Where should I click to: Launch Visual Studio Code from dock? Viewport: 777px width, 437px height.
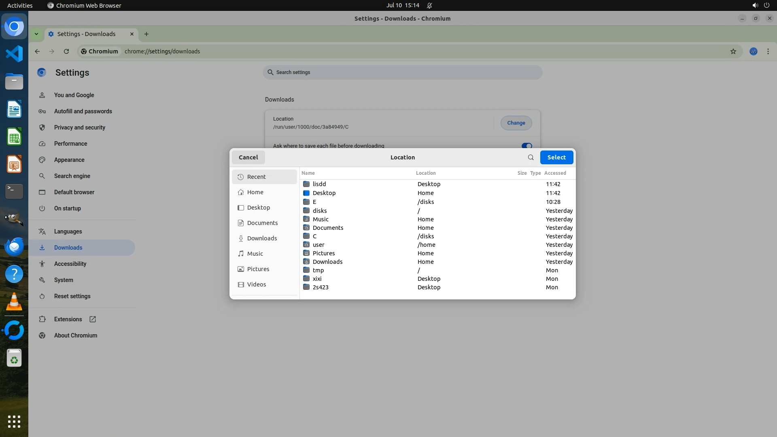(14, 54)
